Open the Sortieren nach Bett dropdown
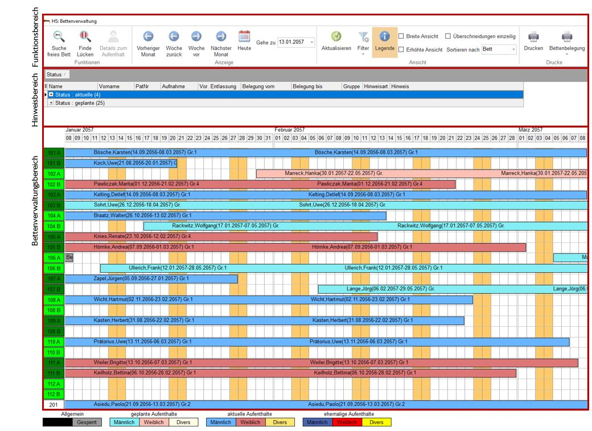Image resolution: width=592 pixels, height=431 pixels. [513, 50]
